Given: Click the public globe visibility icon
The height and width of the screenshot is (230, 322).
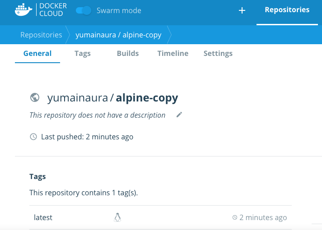Looking at the screenshot, I should tap(35, 97).
